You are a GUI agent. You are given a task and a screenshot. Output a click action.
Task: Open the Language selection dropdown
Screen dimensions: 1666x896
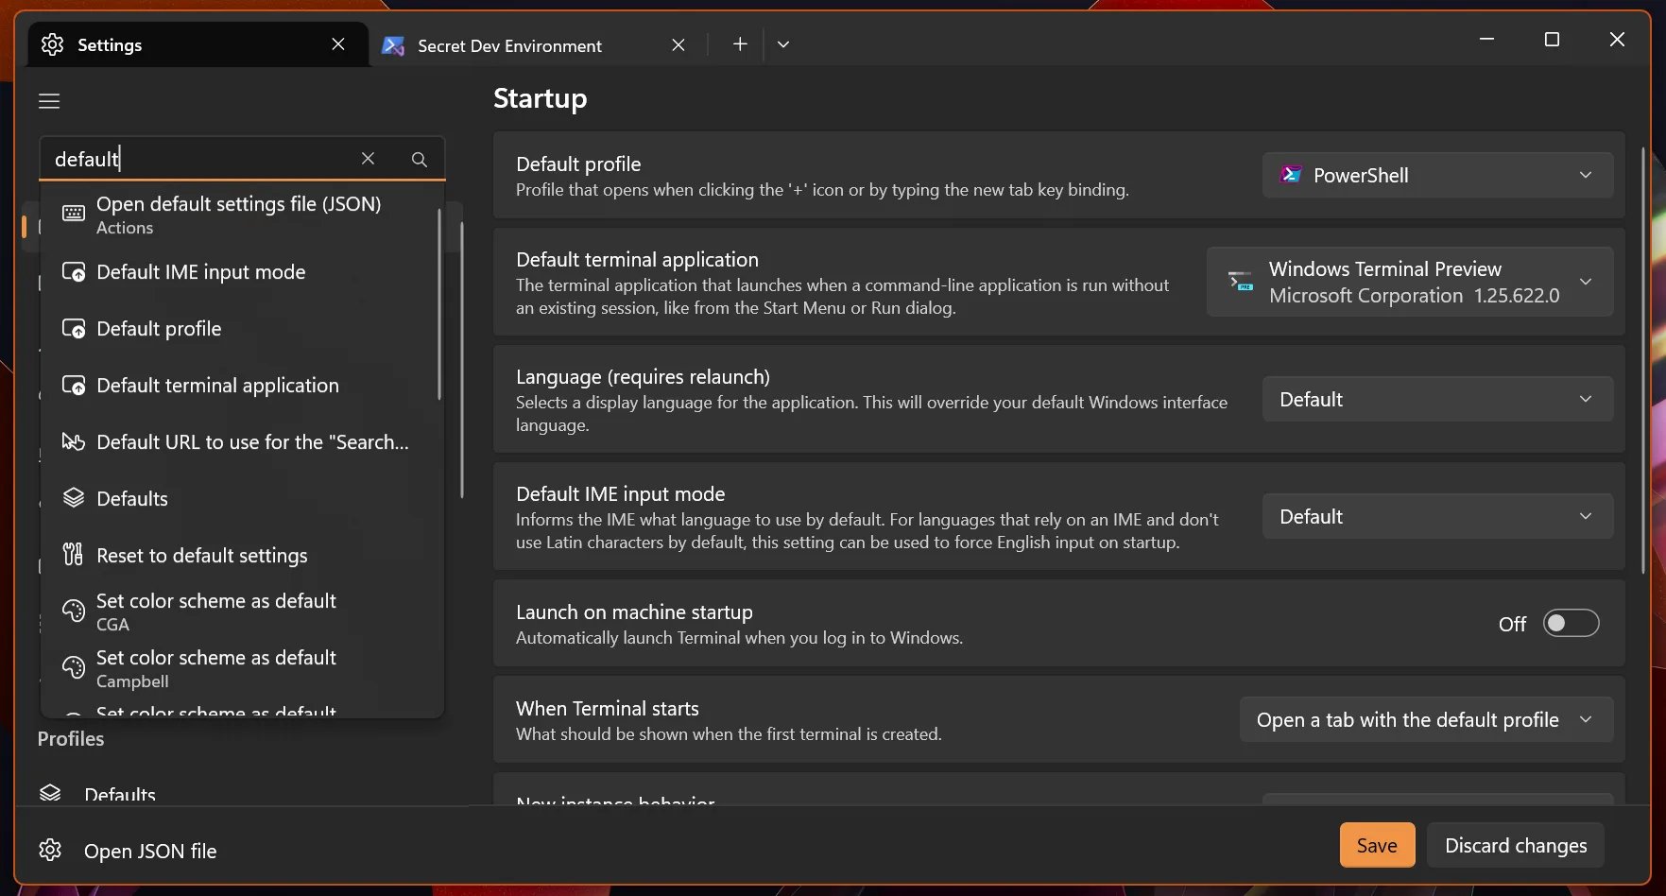click(x=1436, y=400)
